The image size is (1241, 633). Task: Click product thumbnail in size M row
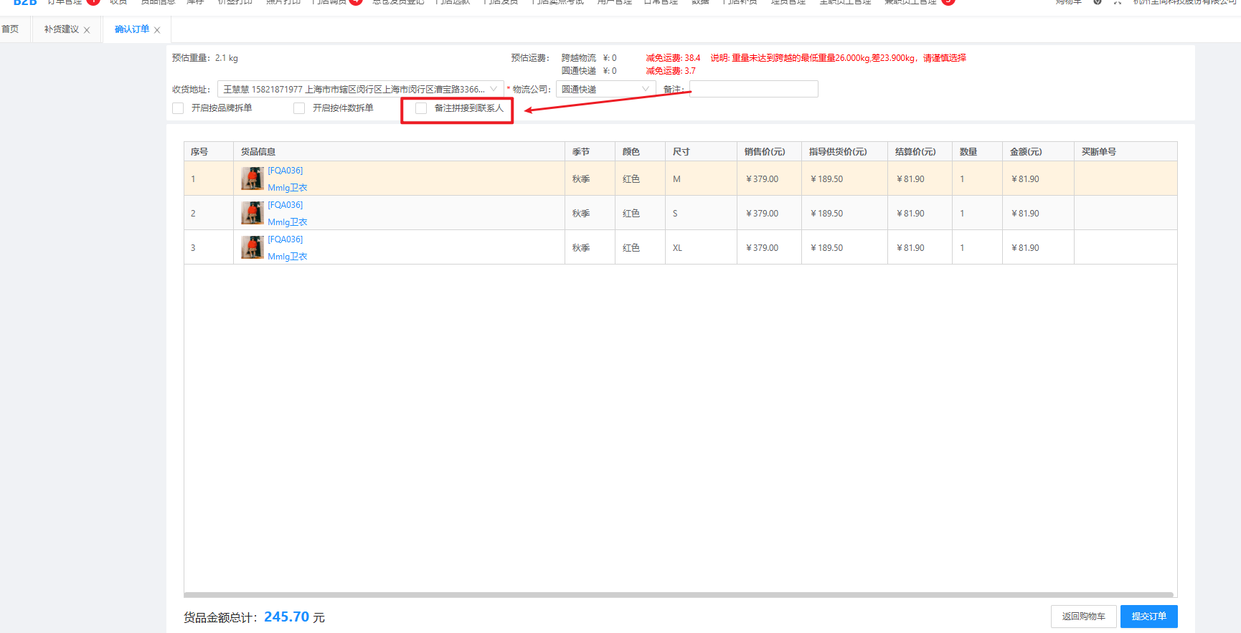252,179
